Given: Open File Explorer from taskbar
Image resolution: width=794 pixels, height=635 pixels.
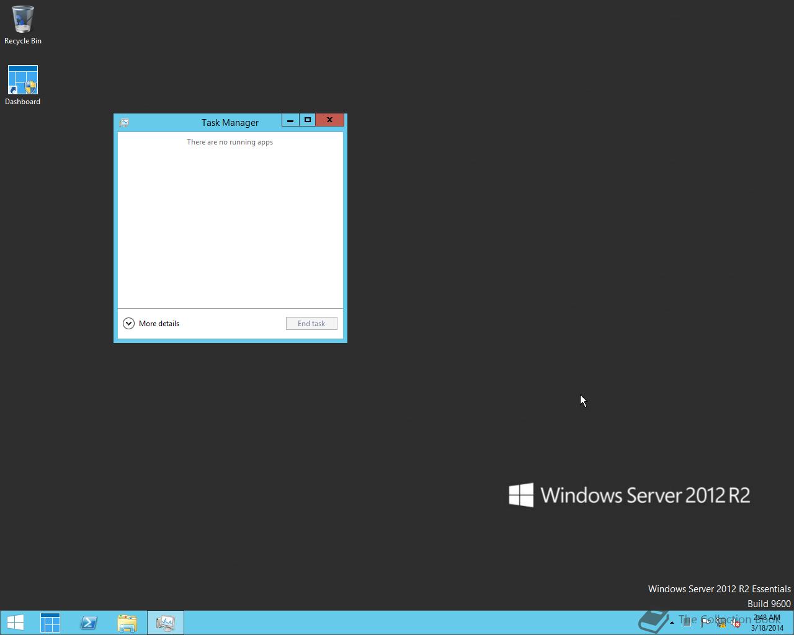Looking at the screenshot, I should click(127, 623).
